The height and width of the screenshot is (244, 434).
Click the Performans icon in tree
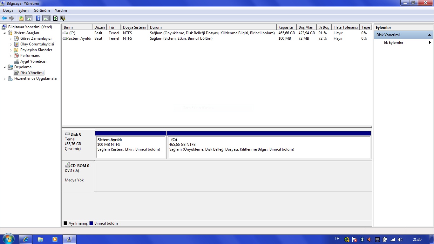pos(16,56)
